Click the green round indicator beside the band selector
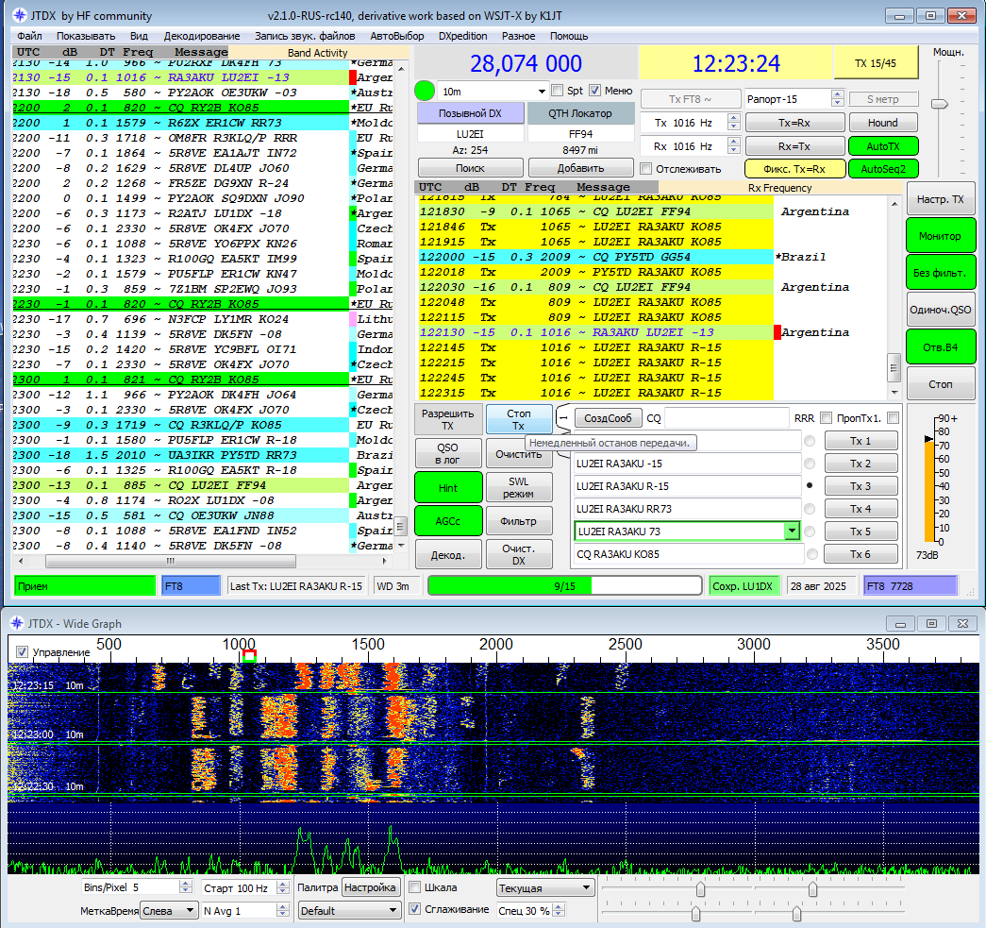The width and height of the screenshot is (986, 928). click(425, 91)
